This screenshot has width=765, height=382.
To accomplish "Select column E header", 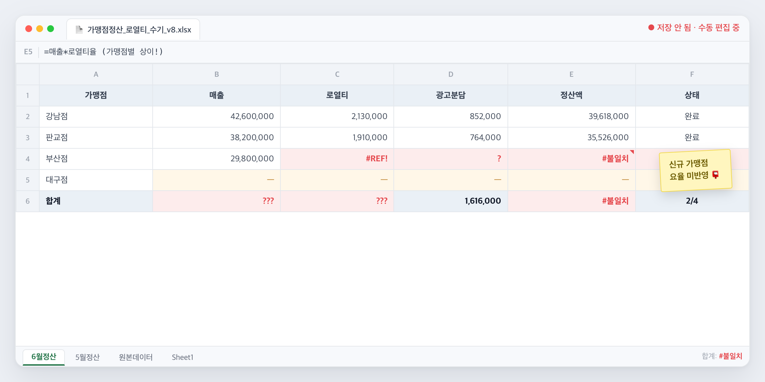I will coord(571,74).
